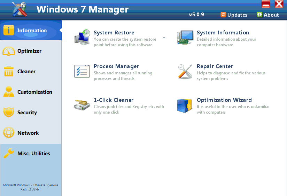Image resolution: width=287 pixels, height=196 pixels.
Task: Switch to the Optimizer tab
Action: click(x=29, y=51)
